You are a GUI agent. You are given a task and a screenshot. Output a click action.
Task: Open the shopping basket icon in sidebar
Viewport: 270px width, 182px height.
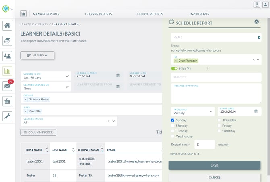pos(7,101)
